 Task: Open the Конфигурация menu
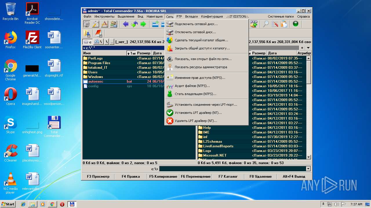pos(212,16)
